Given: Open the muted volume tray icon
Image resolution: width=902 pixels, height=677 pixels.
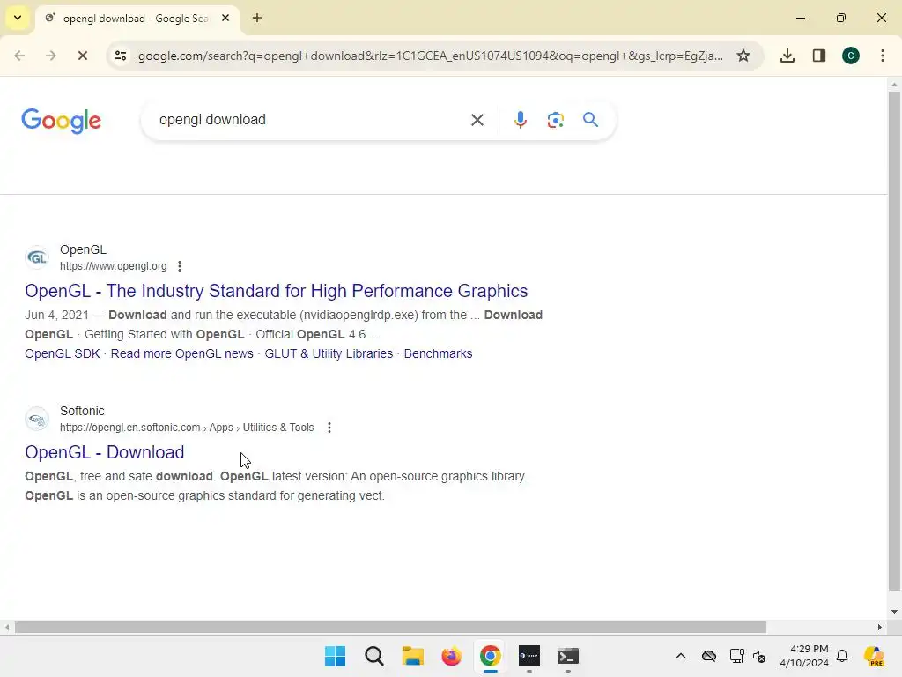Looking at the screenshot, I should pos(759,656).
